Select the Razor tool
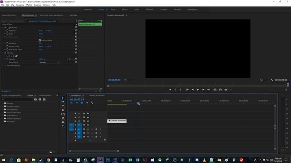291x163 pixels. coord(63,110)
